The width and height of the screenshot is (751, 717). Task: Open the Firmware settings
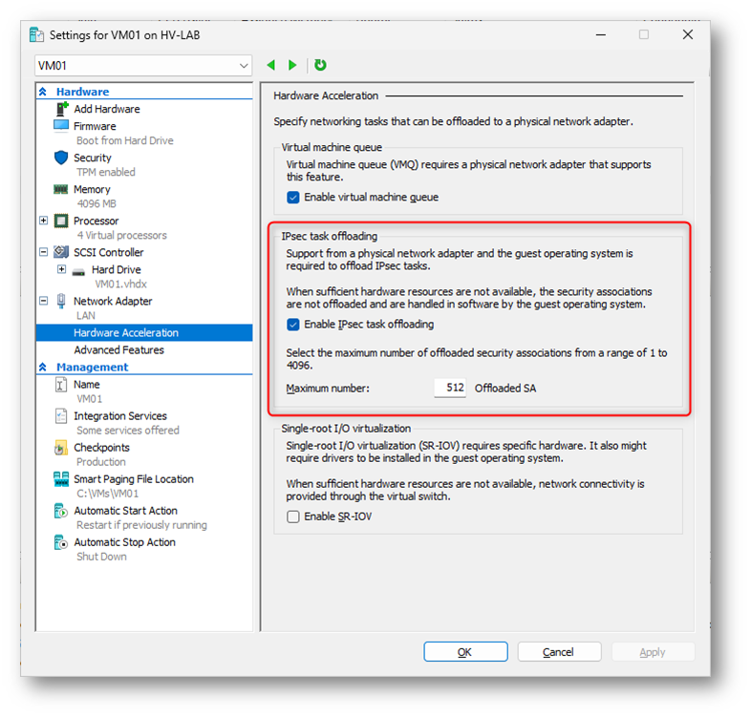[x=95, y=126]
